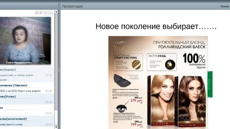Click the green tab at slide edge
This screenshot has width=230, height=129.
210,84
